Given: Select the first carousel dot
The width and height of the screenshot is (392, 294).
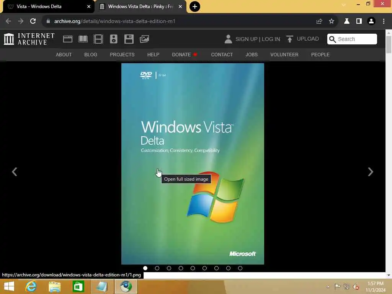Looking at the screenshot, I should [145, 268].
